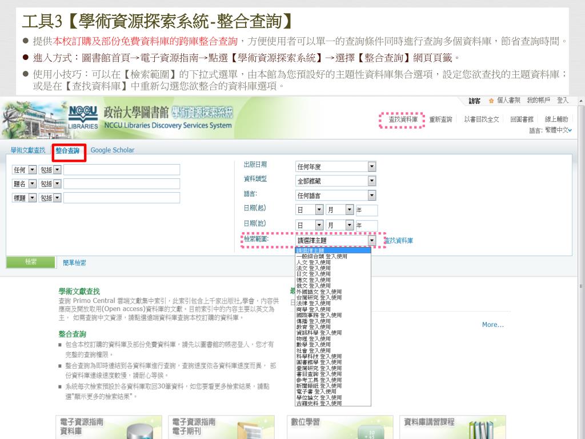Click the first search keyword input field
585x439 pixels.
[122, 170]
